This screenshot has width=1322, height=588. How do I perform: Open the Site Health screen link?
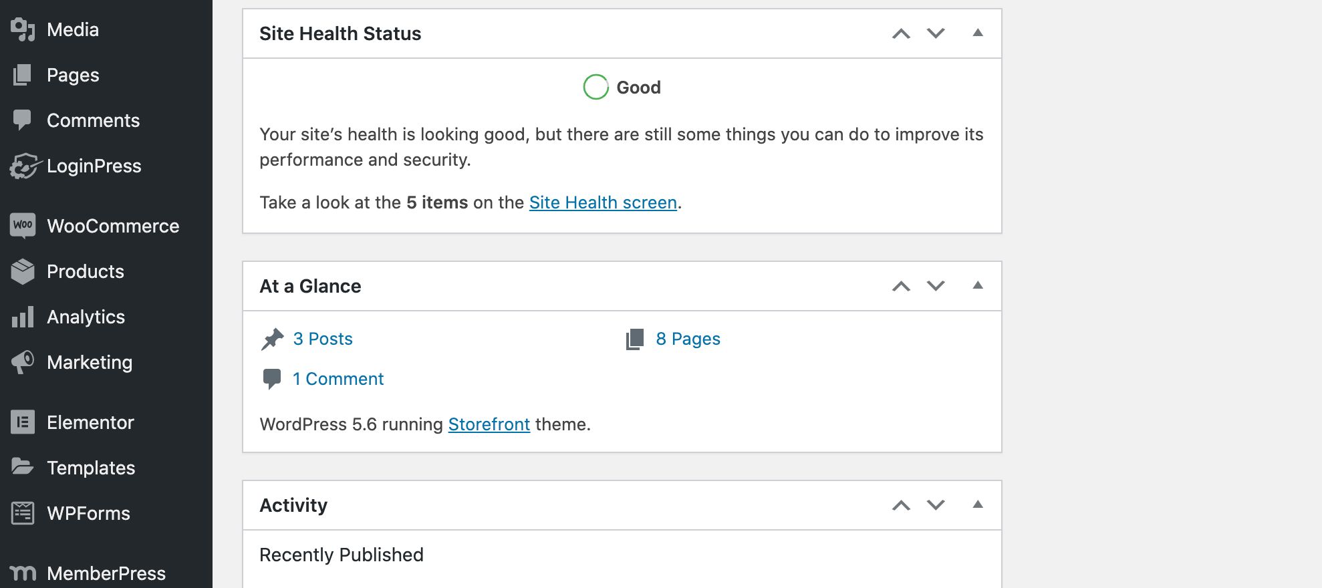coord(603,202)
